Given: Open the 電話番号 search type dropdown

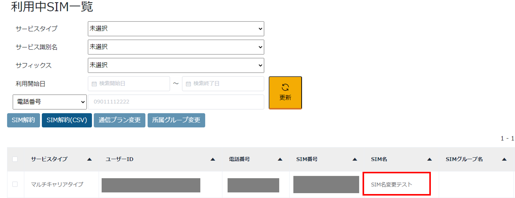Looking at the screenshot, I should 50,102.
